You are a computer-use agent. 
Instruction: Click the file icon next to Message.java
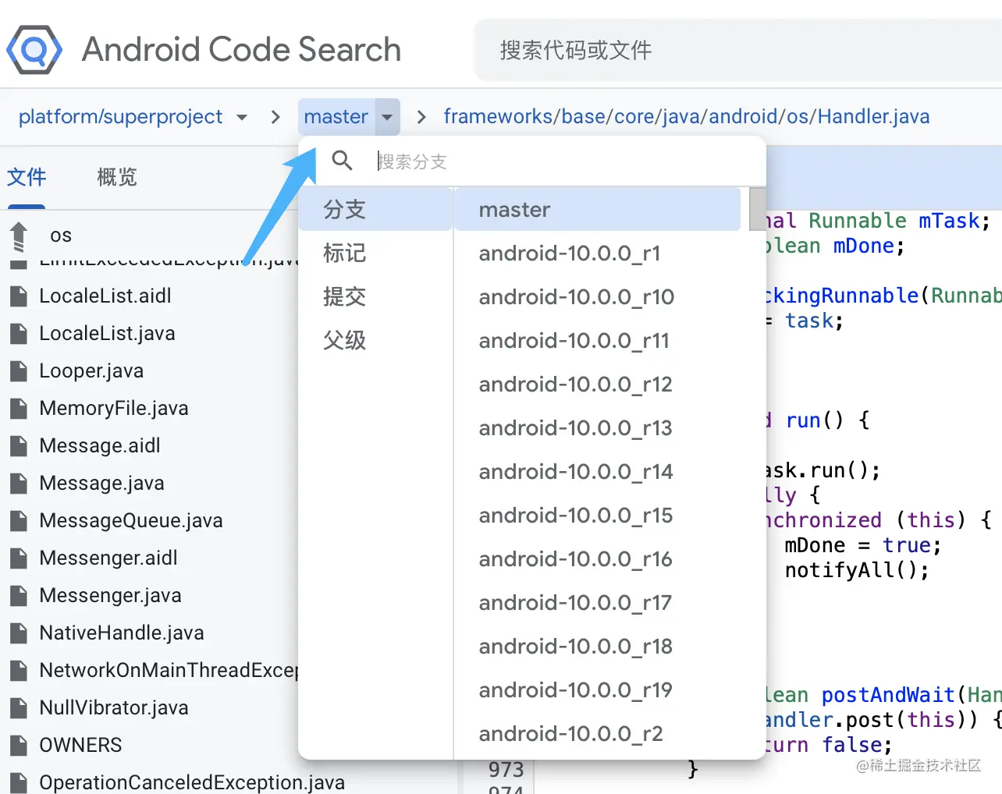click(19, 483)
